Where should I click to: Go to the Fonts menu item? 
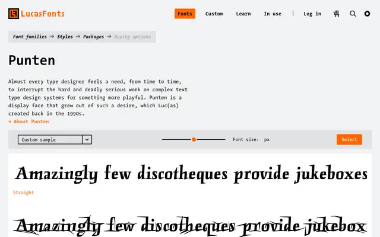pos(185,14)
